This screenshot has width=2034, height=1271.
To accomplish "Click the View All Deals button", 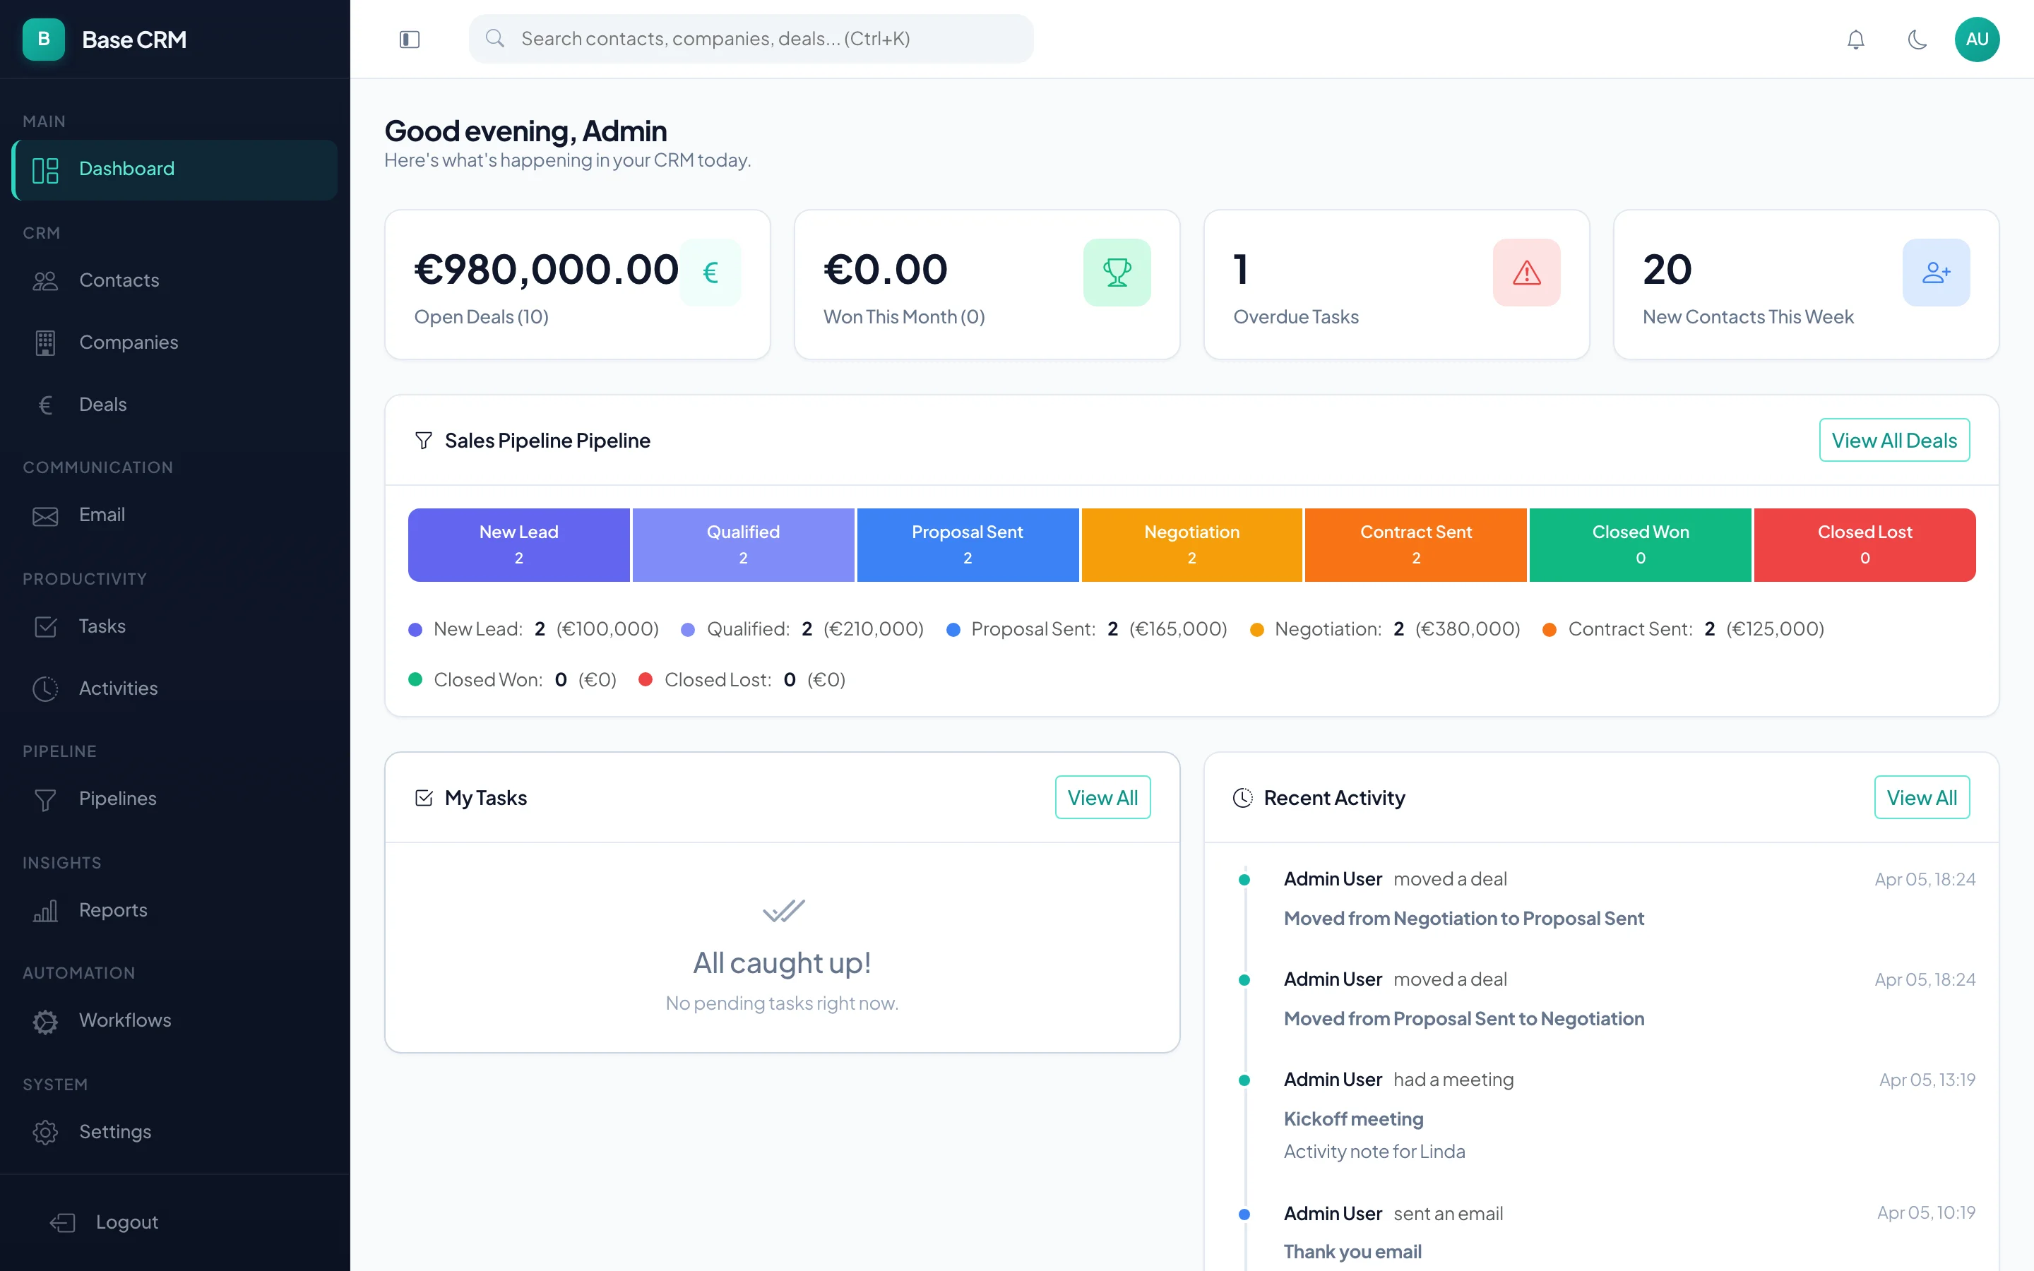I will [x=1893, y=440].
